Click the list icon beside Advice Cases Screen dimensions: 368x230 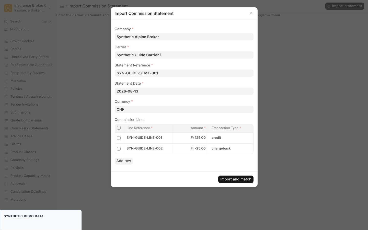pyautogui.click(x=7, y=136)
